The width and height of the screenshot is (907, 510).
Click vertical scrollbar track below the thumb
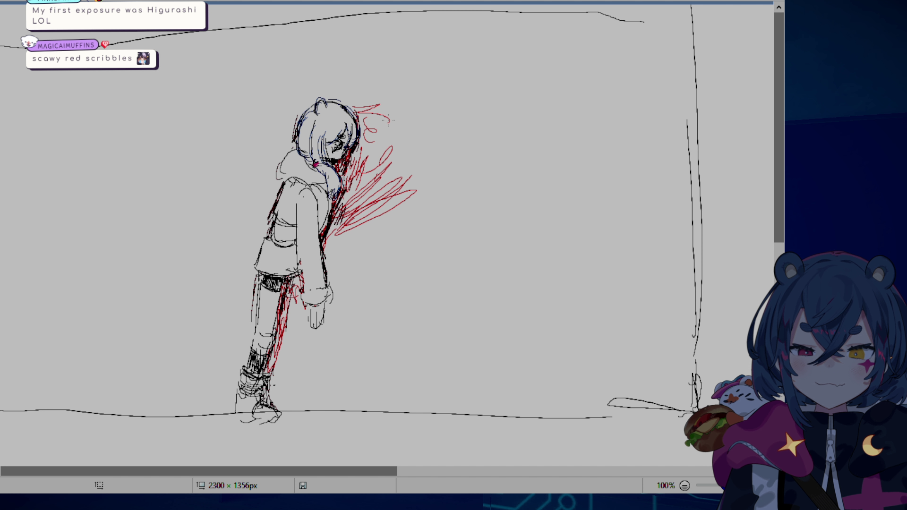779,248
